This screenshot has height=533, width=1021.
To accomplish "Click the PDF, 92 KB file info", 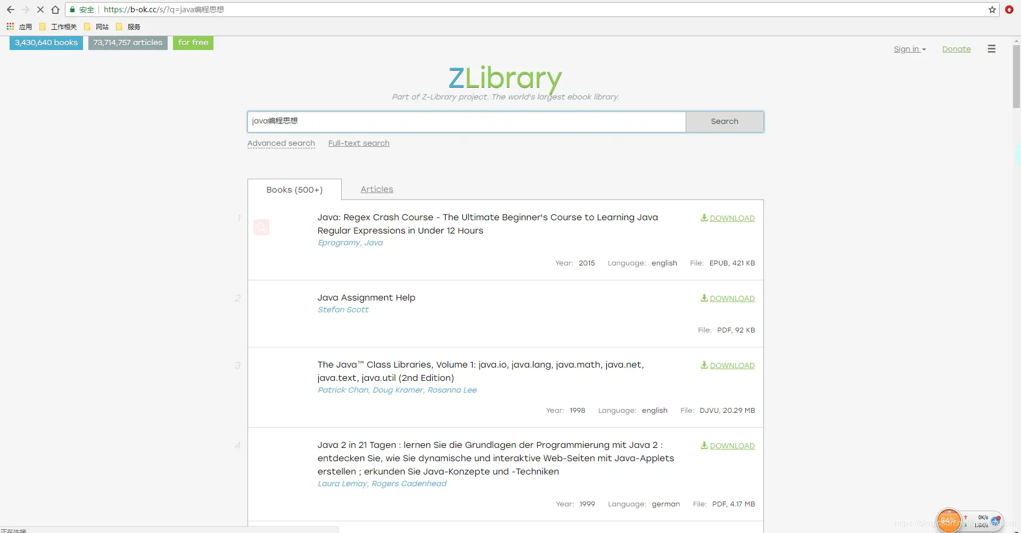I will 736,330.
